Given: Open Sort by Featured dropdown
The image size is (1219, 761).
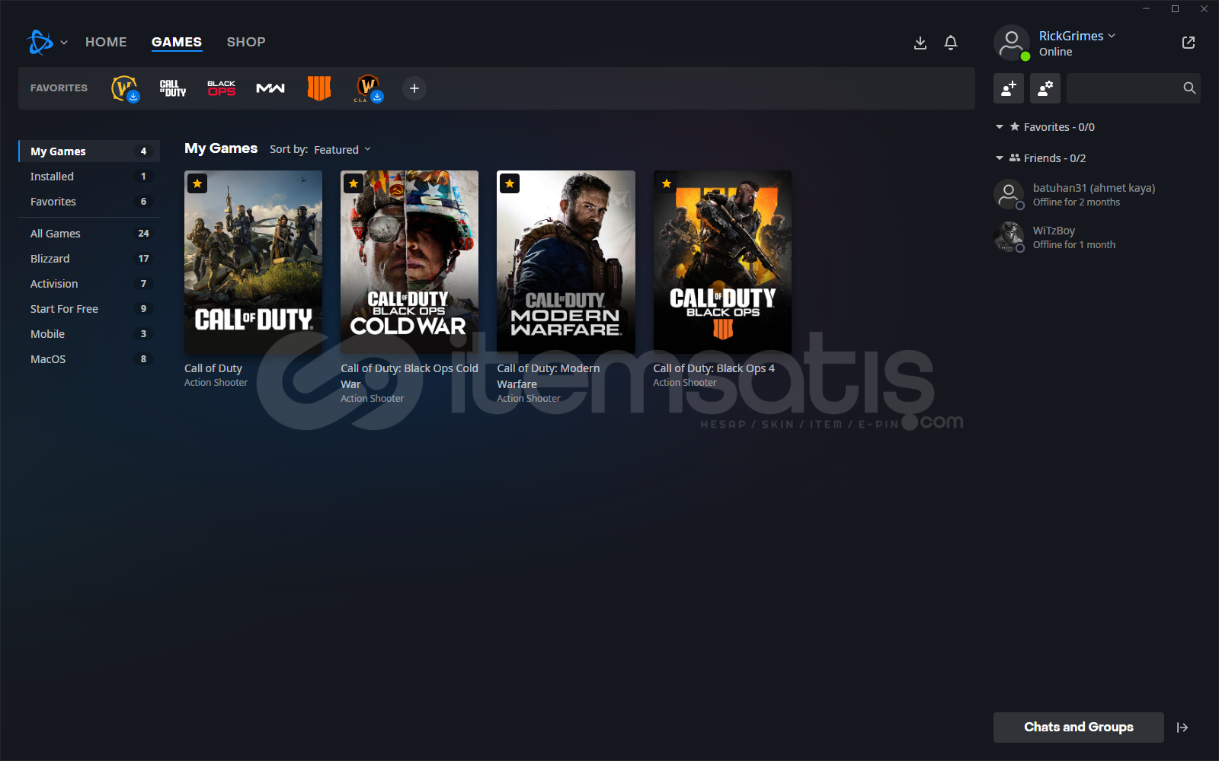Looking at the screenshot, I should [342, 150].
